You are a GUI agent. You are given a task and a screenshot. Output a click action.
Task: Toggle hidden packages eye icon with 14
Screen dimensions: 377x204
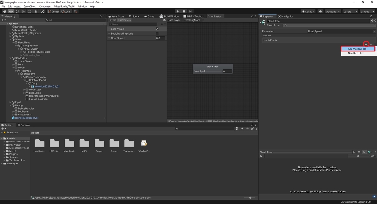[254, 129]
